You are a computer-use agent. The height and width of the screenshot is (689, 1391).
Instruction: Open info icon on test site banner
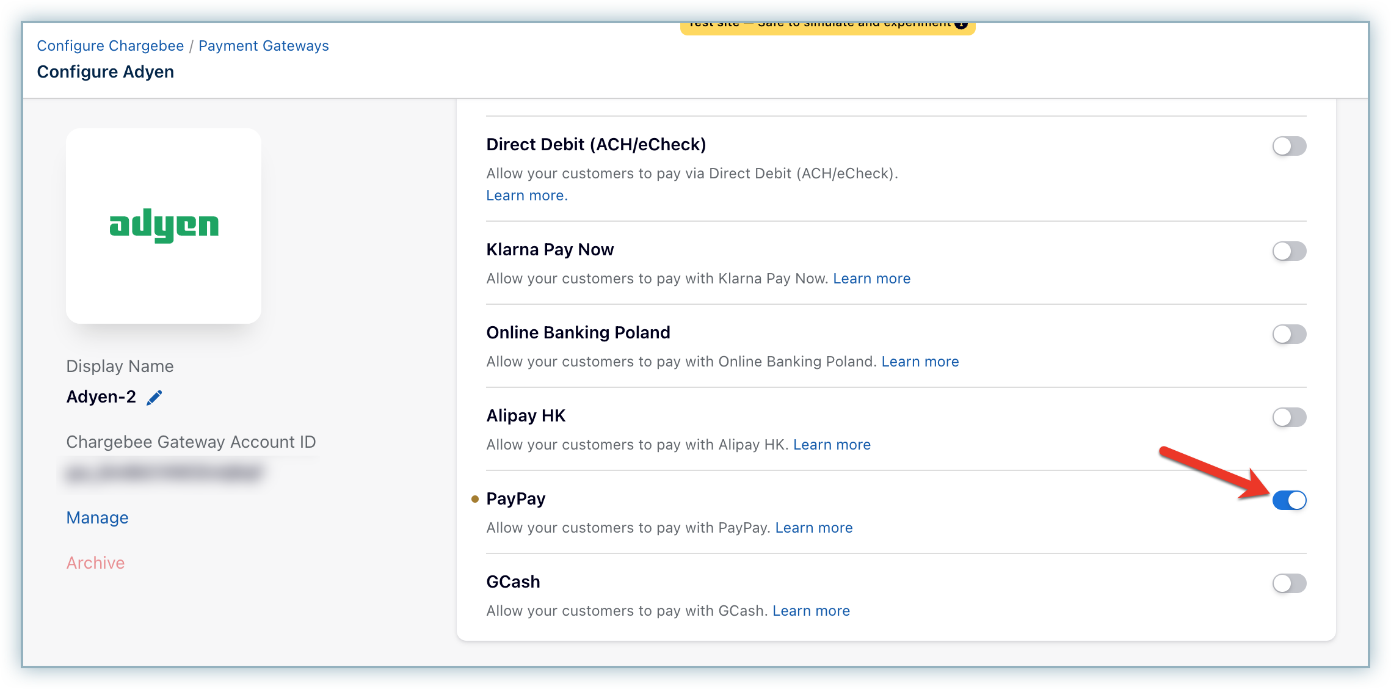click(961, 25)
